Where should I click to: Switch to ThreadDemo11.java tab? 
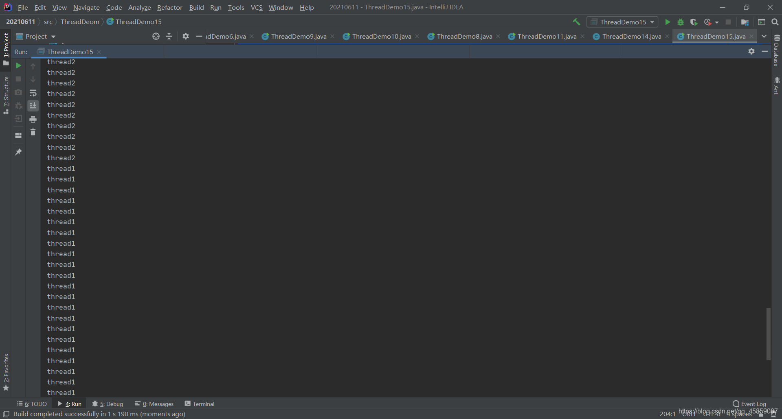click(547, 36)
